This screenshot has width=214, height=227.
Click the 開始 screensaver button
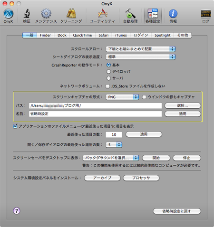point(156,158)
